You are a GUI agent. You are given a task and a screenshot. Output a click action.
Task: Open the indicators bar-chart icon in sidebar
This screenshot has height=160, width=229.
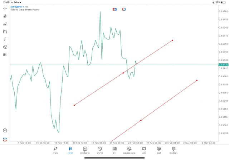point(5,24)
